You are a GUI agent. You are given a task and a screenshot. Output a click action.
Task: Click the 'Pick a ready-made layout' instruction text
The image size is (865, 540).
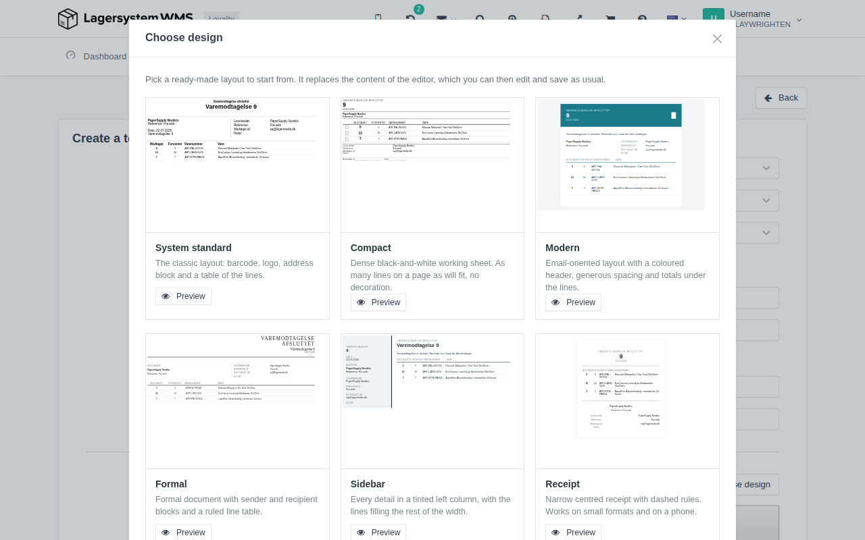click(x=375, y=80)
